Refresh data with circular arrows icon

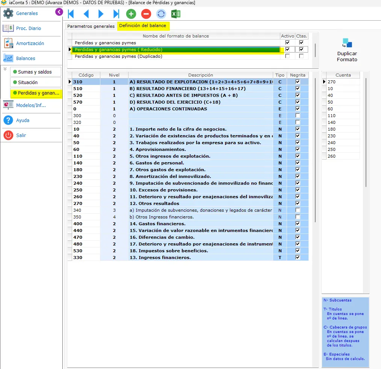161,14
